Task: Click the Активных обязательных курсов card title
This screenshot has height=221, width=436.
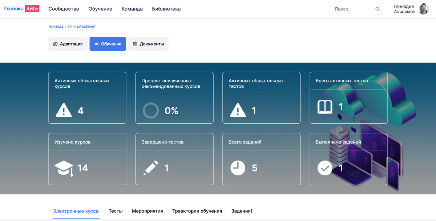Action: 82,83
